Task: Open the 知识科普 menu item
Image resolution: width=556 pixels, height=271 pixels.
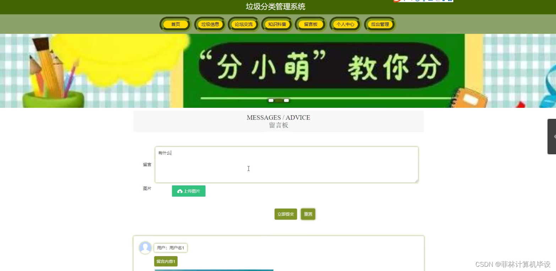Action: (277, 24)
